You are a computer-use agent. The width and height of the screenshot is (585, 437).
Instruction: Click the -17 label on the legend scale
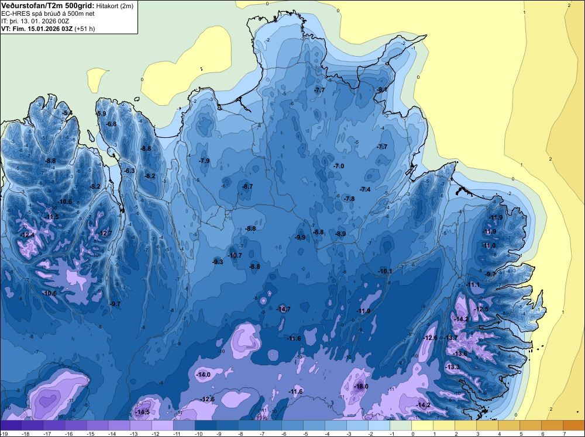(47, 433)
